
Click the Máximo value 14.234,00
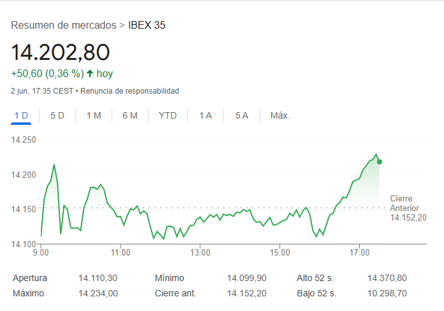pos(98,293)
